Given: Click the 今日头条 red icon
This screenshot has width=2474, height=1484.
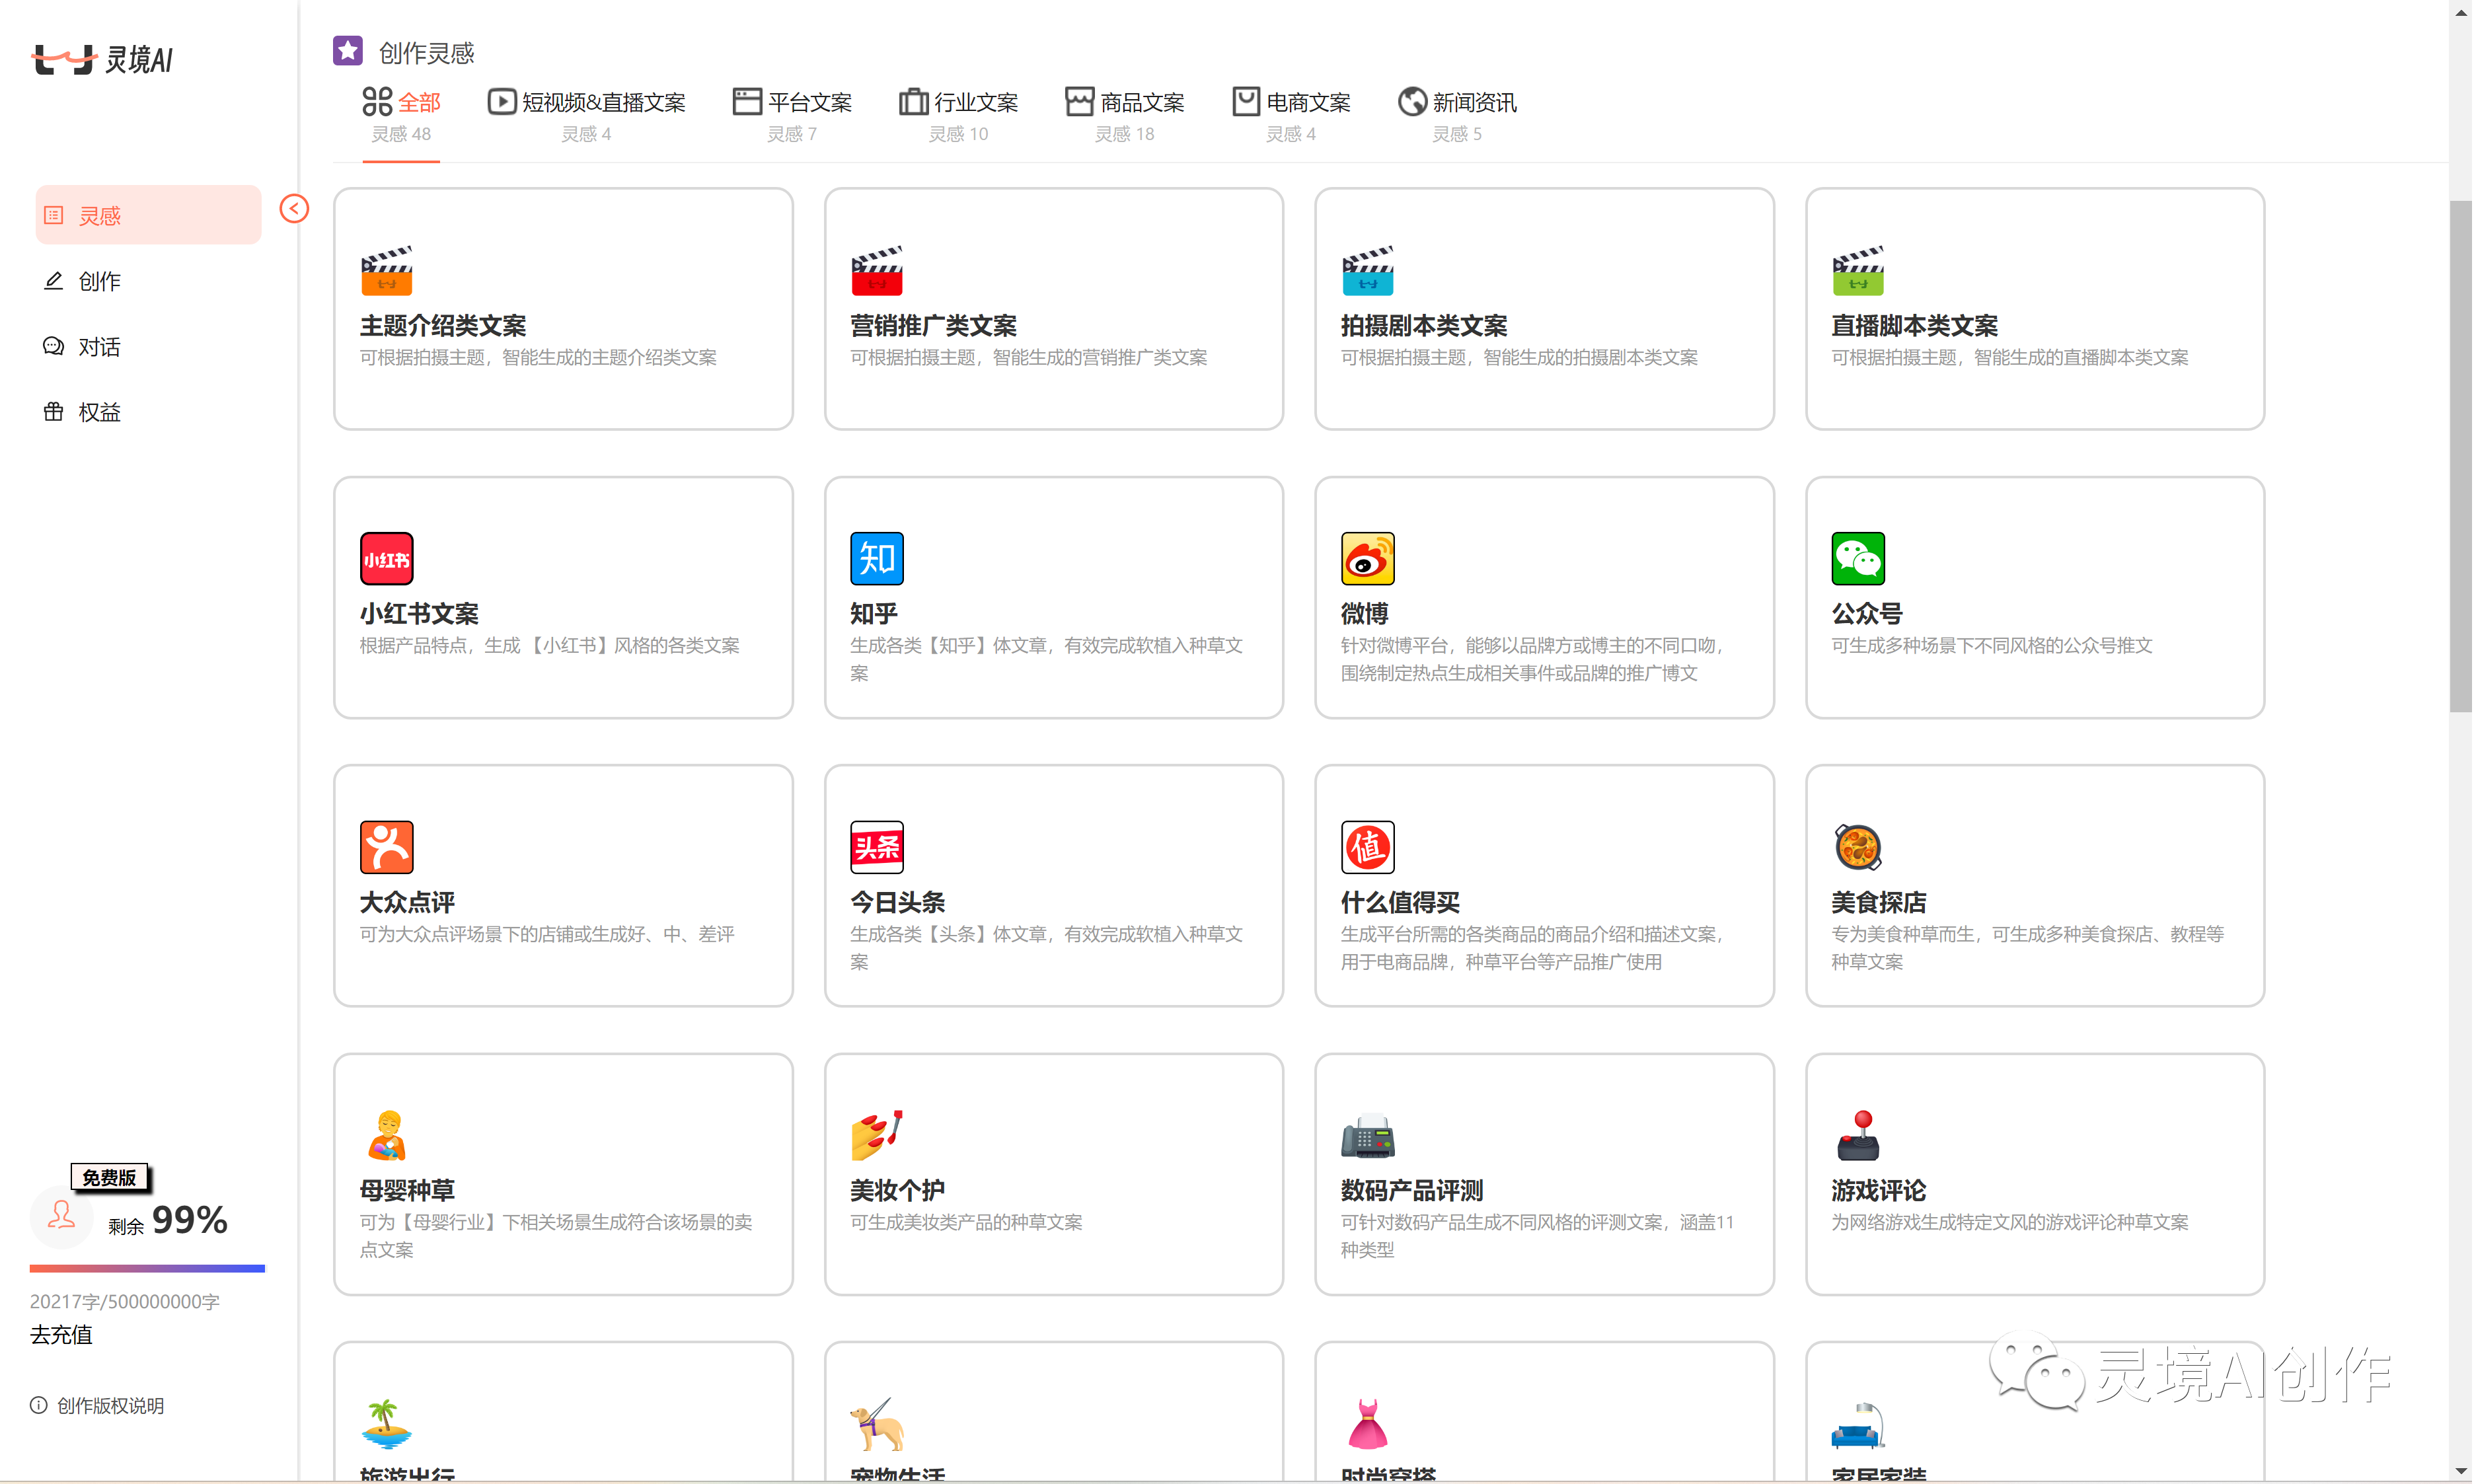Looking at the screenshot, I should click(x=877, y=847).
